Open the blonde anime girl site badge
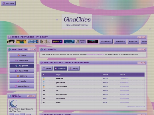The width and height of the screenshot is (154, 115). (45, 41)
